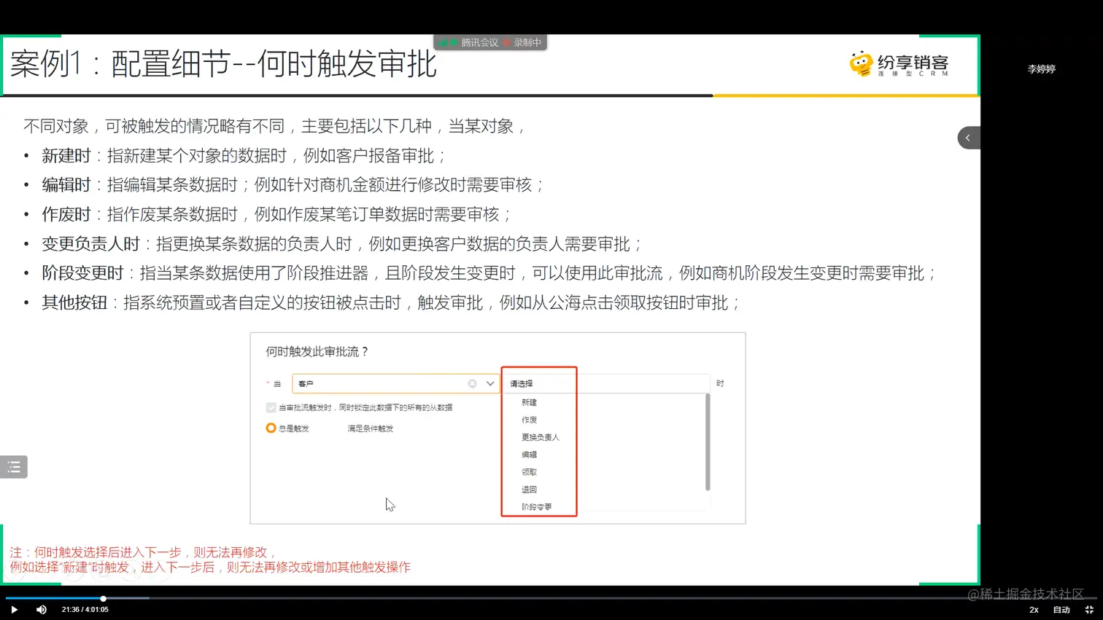Choose 作废 from the trigger list
1103x620 pixels.
point(529,420)
